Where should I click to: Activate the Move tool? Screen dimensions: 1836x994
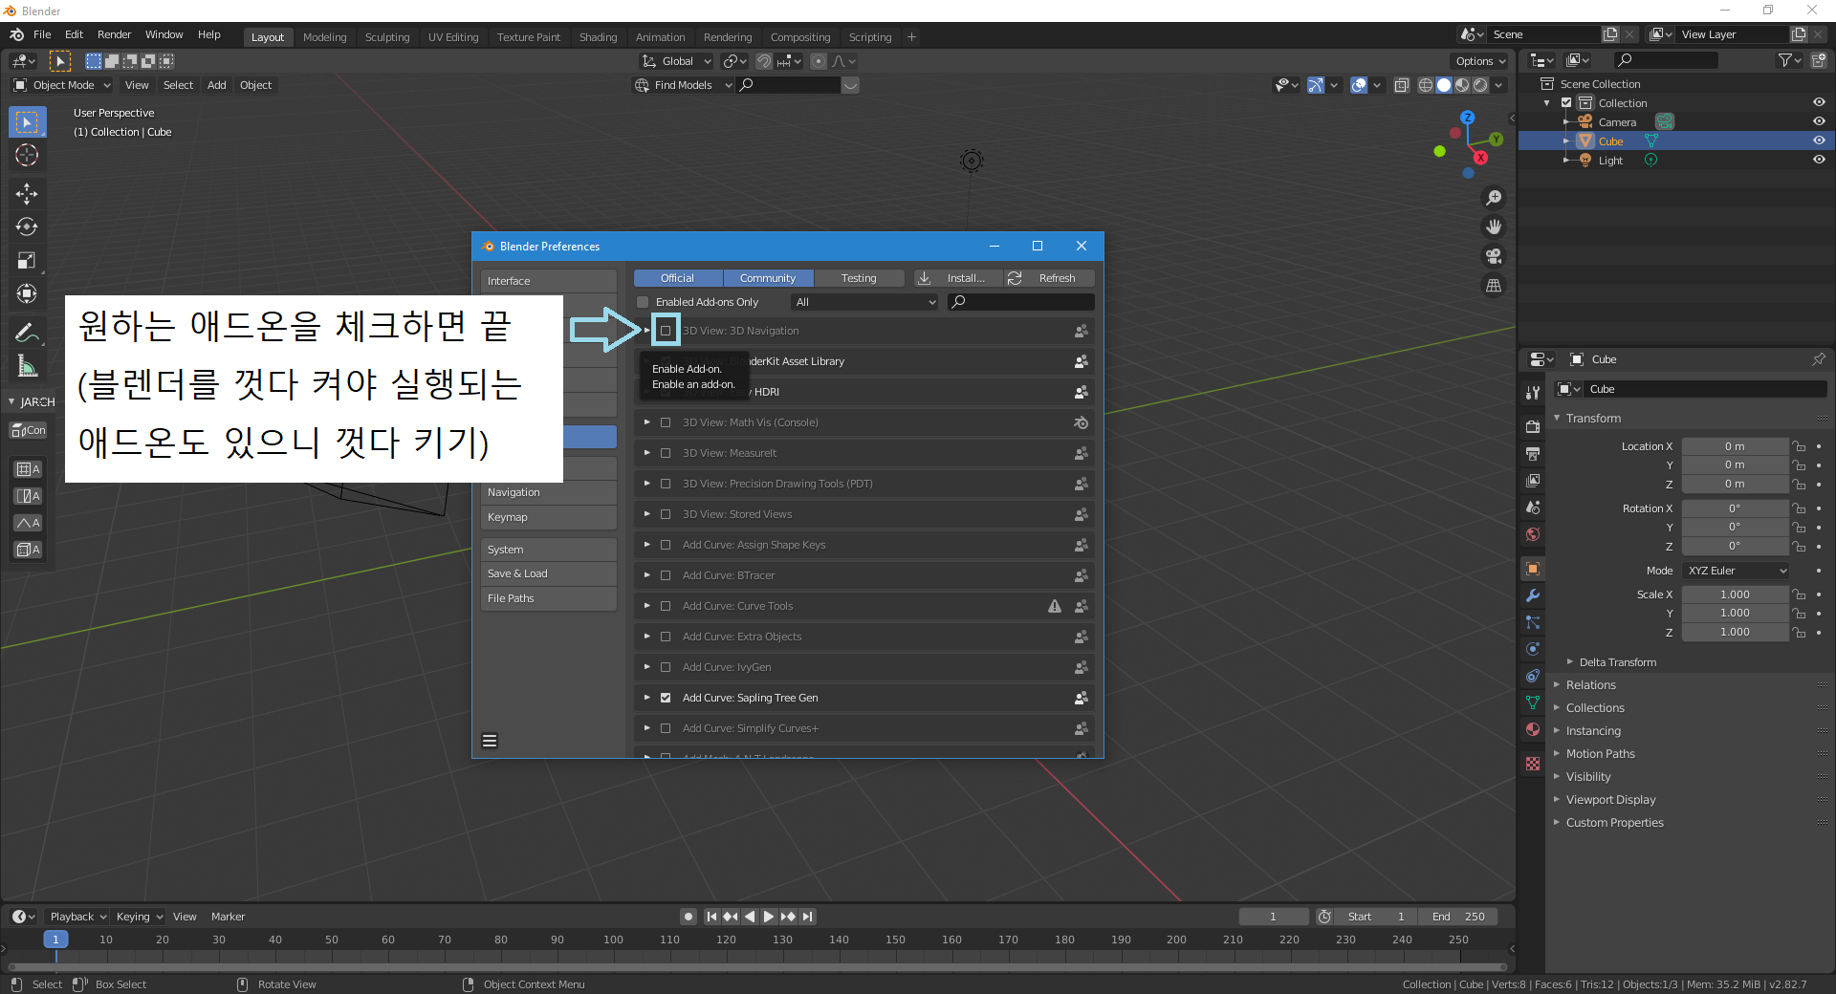27,193
